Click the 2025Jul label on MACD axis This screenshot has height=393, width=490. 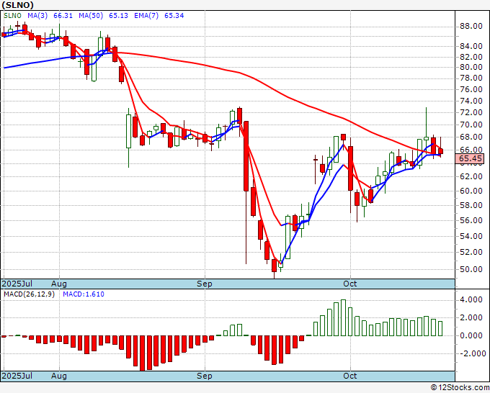(x=17, y=376)
